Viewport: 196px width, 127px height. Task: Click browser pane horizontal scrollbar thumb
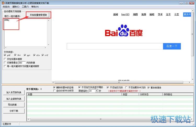(x=119, y=82)
